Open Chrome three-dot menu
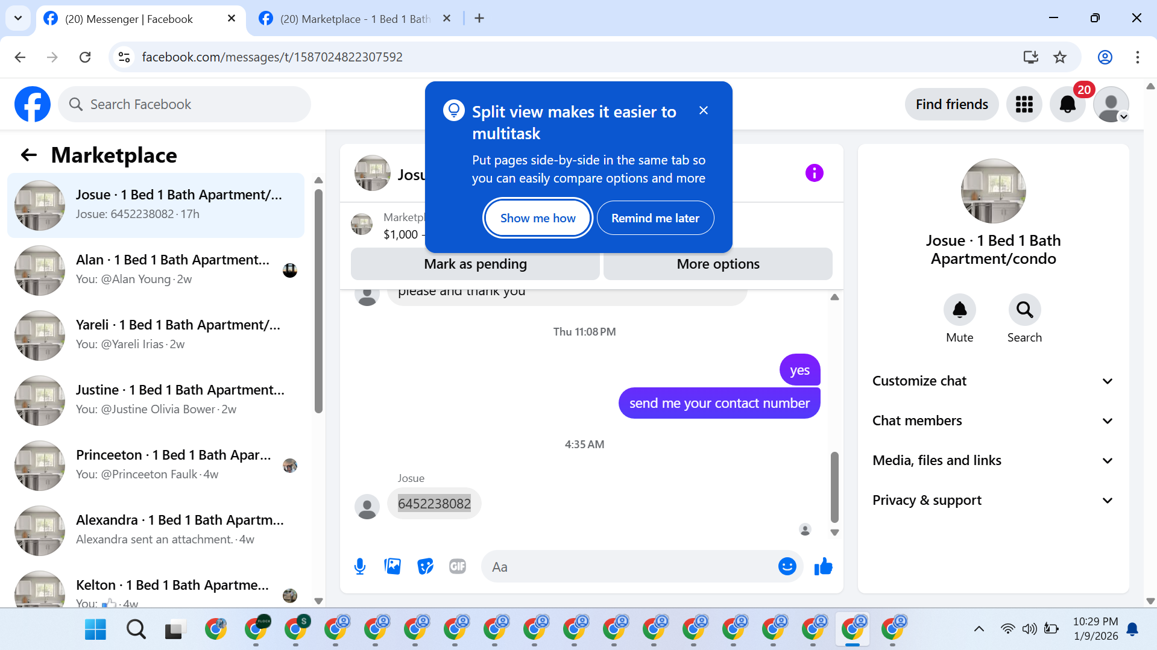 [x=1138, y=57]
